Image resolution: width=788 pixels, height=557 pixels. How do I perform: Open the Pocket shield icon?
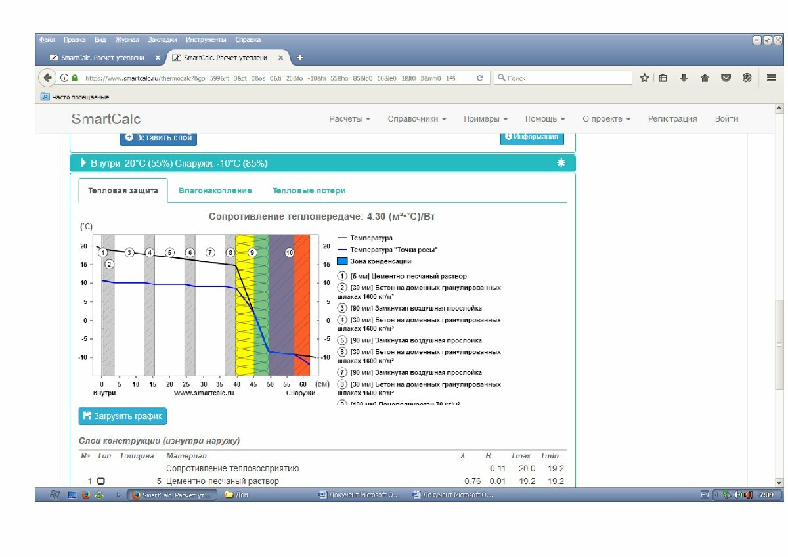(726, 78)
